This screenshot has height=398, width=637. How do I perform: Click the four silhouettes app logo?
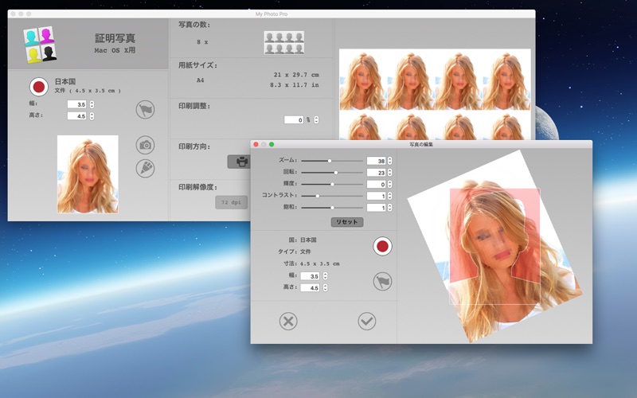[x=39, y=45]
